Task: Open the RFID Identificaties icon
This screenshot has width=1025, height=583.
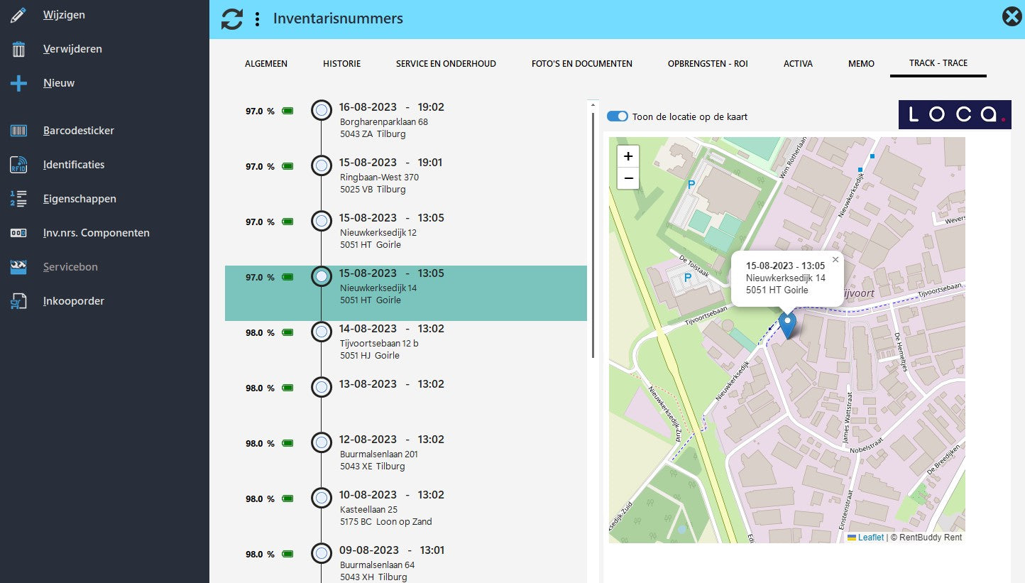Action: [18, 165]
